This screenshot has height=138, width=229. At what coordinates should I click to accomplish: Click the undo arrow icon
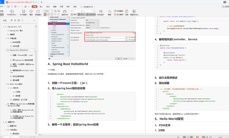[x=18, y=7]
